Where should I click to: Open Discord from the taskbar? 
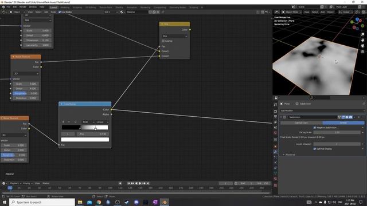pyautogui.click(x=136, y=202)
